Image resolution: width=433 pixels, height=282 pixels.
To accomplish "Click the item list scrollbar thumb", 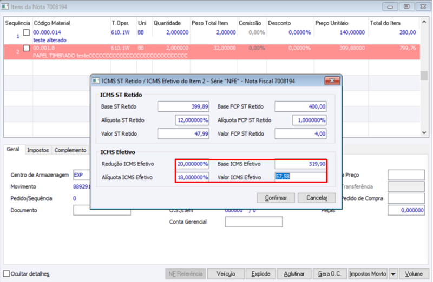I will (424, 76).
